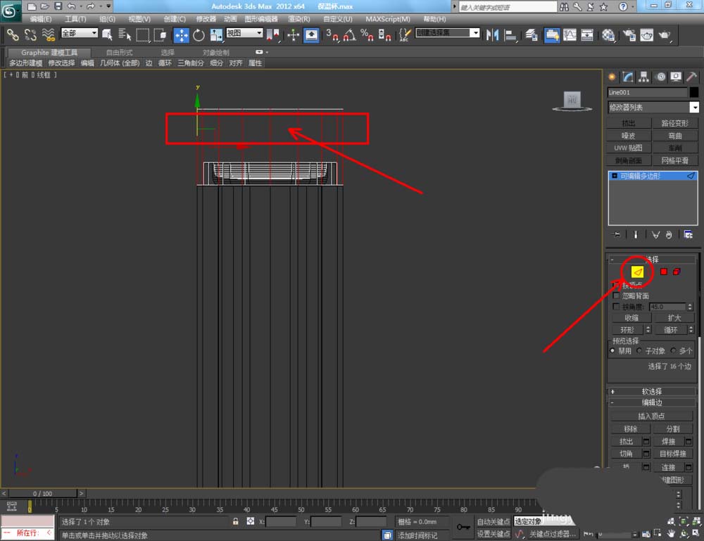Click the Save File disk icon
The image size is (704, 541).
[58, 6]
